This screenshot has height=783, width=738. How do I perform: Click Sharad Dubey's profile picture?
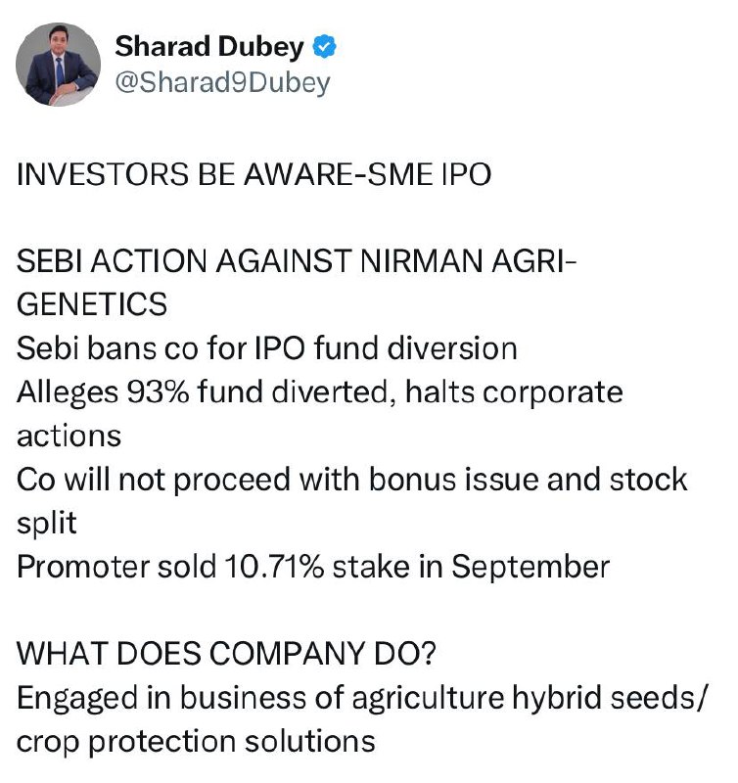59,65
